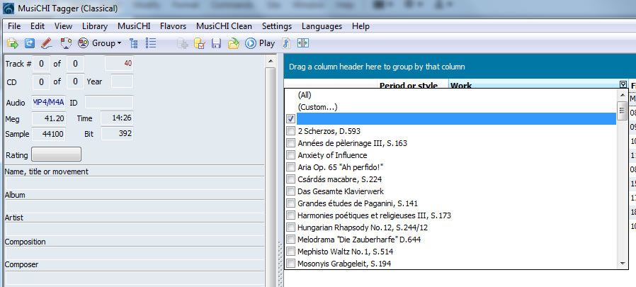Click the split columns icon in toolbar

304,43
